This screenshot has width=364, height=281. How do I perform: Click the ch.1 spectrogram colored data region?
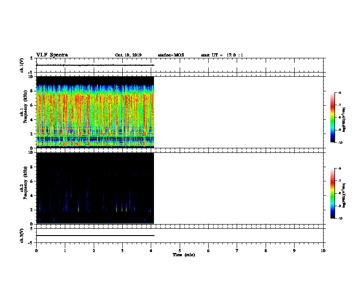[x=95, y=112]
